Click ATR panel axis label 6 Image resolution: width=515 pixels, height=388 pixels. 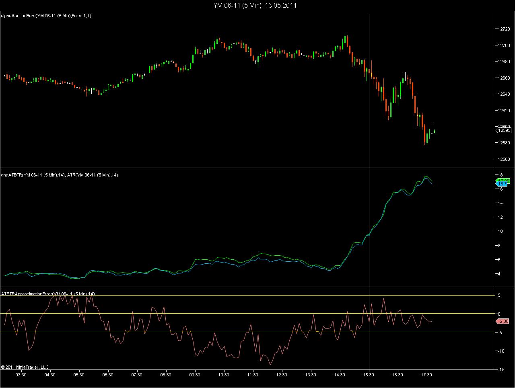499,260
